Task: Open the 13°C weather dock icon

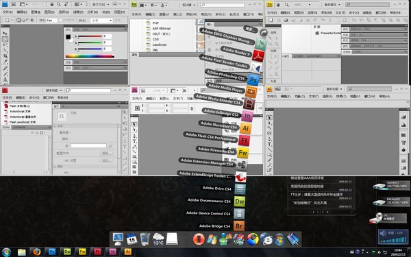Action: coord(158,239)
